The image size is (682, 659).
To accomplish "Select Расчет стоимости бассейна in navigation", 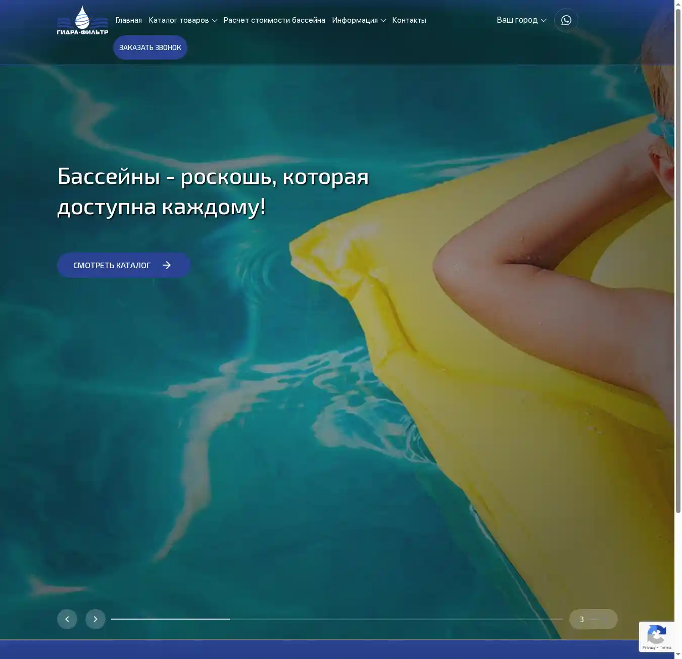I will pos(274,20).
